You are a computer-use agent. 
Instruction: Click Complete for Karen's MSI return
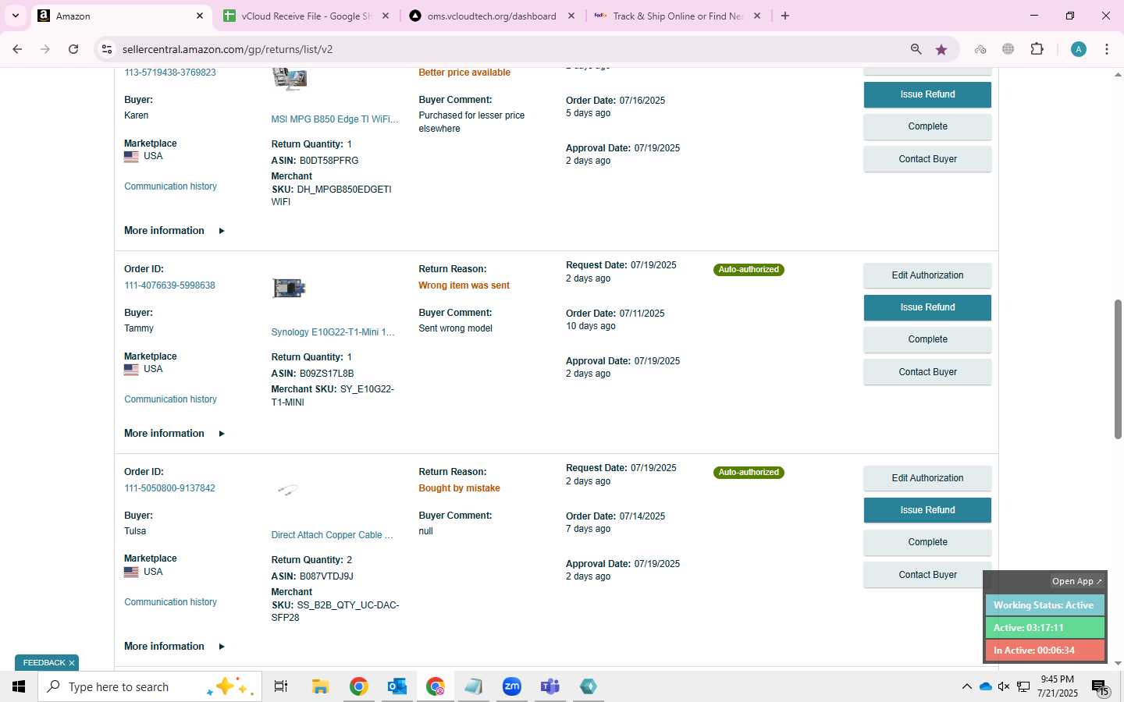(x=927, y=126)
